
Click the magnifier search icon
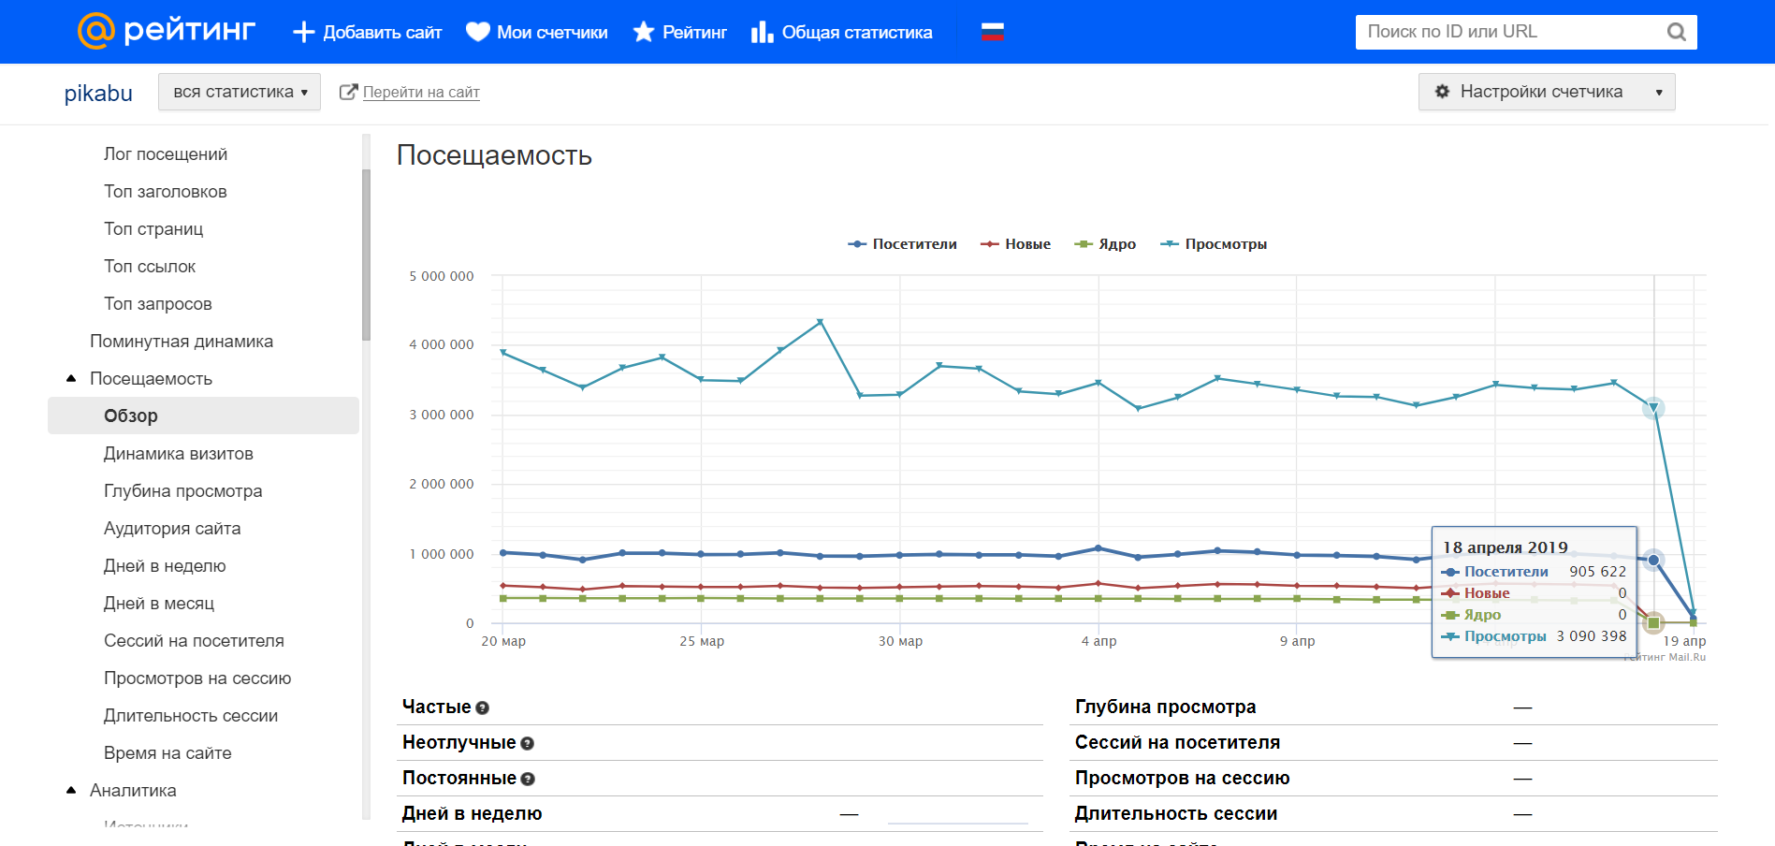click(1676, 32)
